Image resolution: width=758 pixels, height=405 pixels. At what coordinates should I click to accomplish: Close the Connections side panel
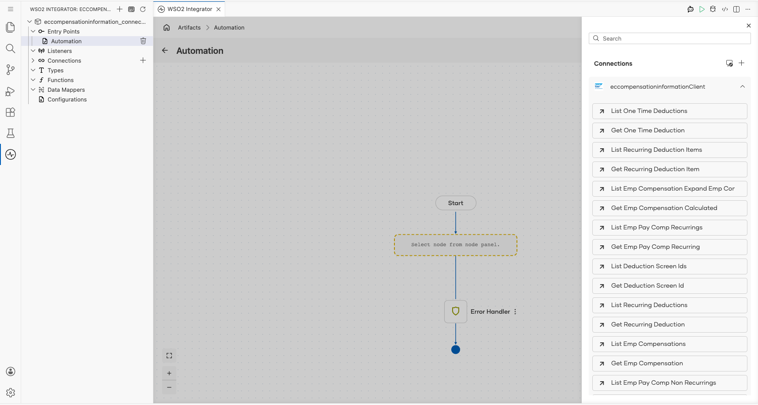tap(749, 26)
